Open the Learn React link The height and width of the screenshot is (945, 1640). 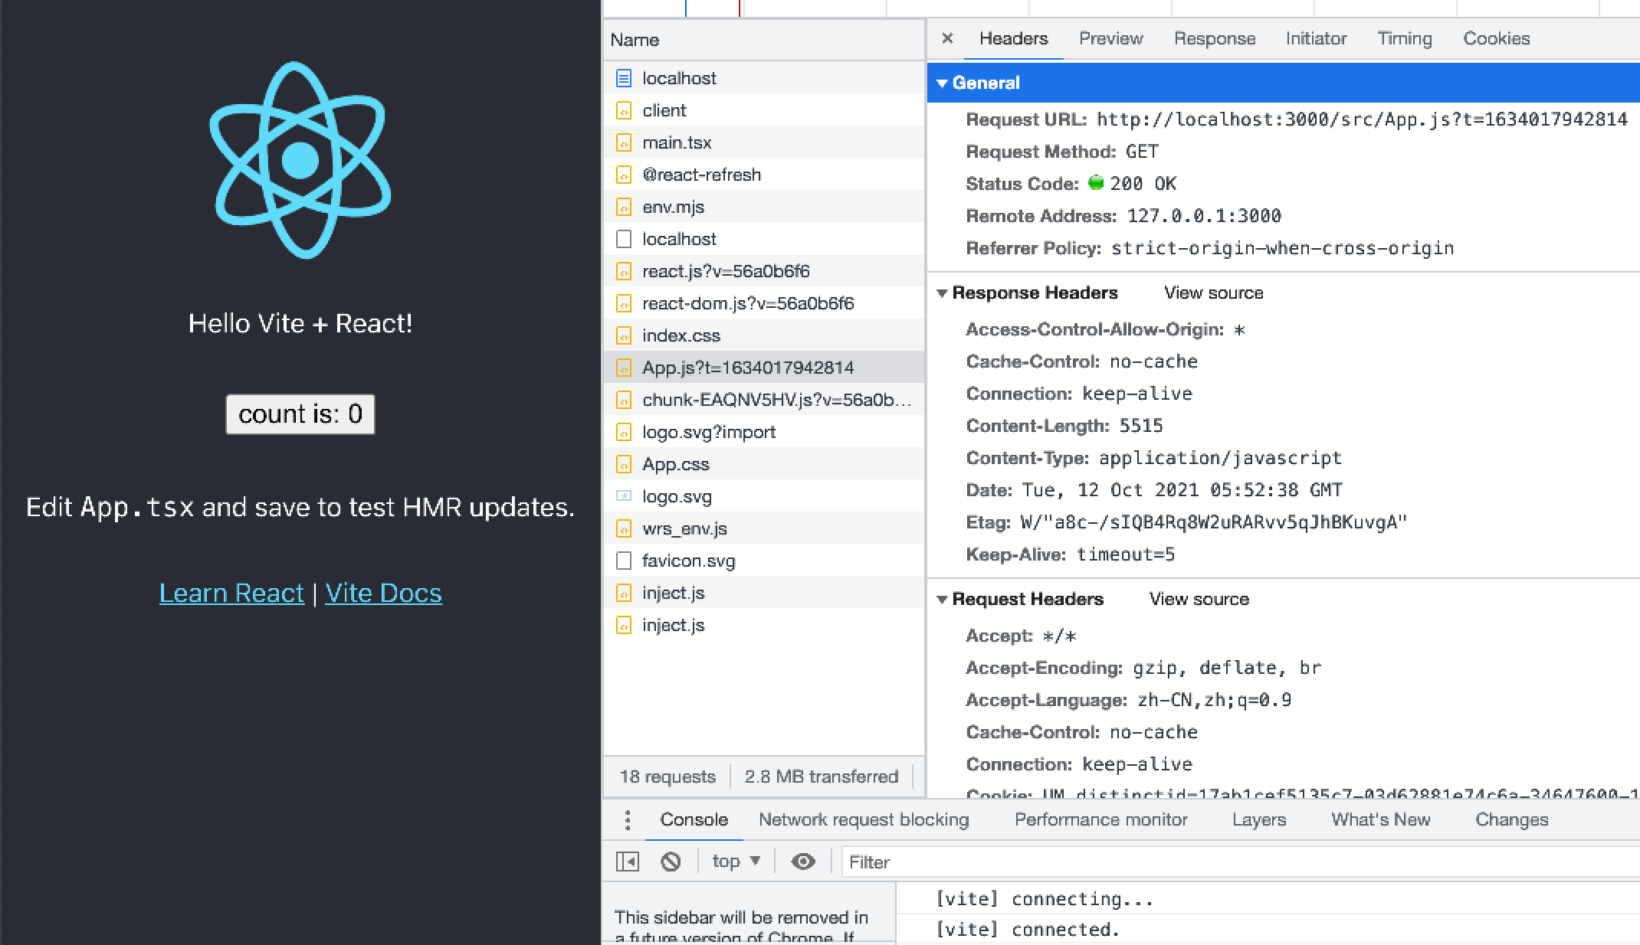pos(231,593)
